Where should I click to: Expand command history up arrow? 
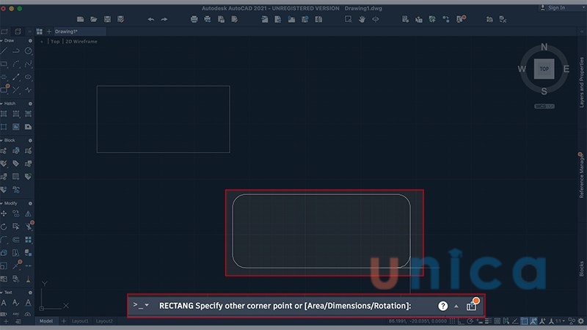456,307
